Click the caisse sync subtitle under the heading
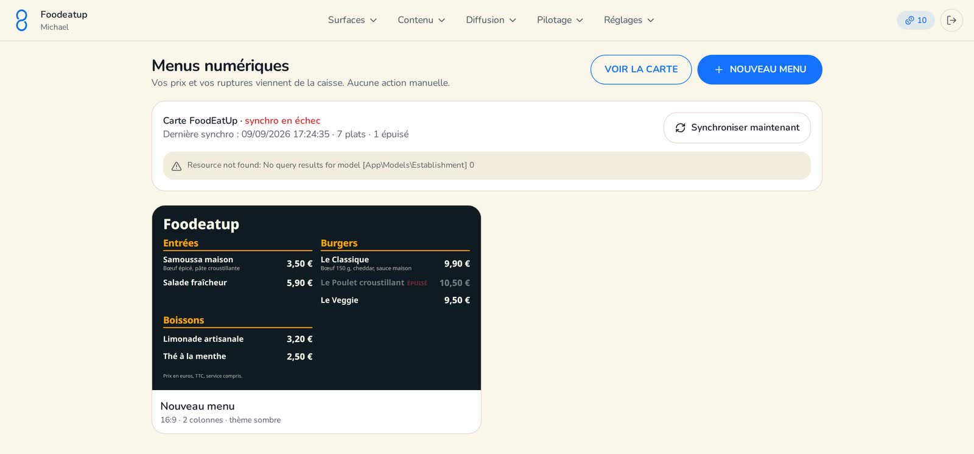The width and height of the screenshot is (974, 454). (x=301, y=83)
